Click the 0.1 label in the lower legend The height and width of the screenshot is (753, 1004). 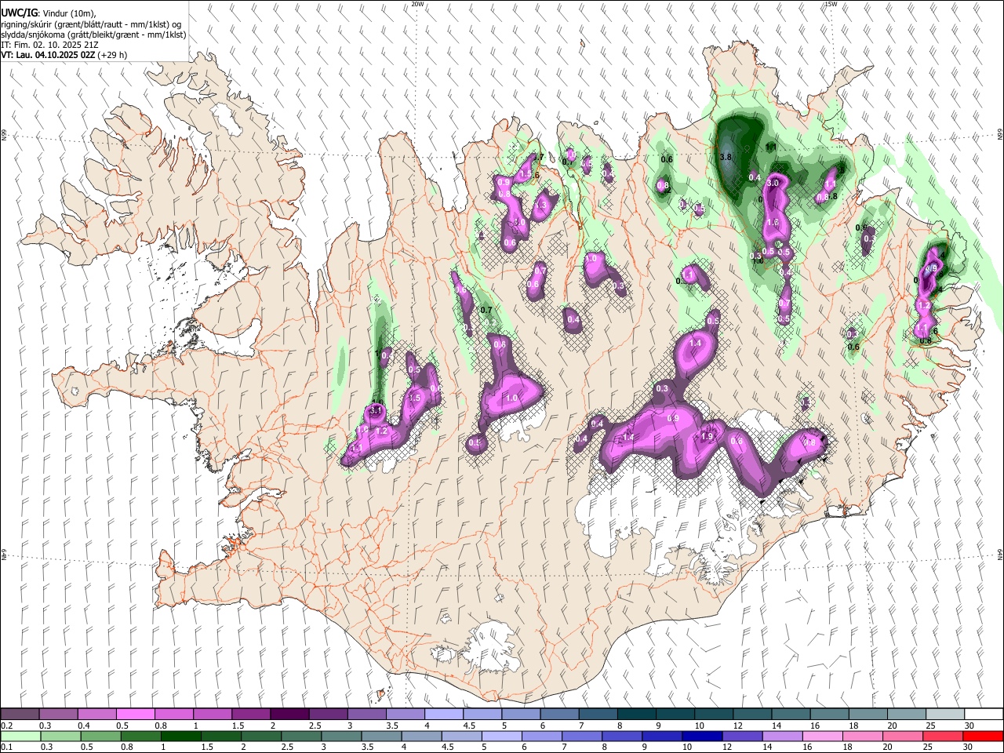click(6, 747)
